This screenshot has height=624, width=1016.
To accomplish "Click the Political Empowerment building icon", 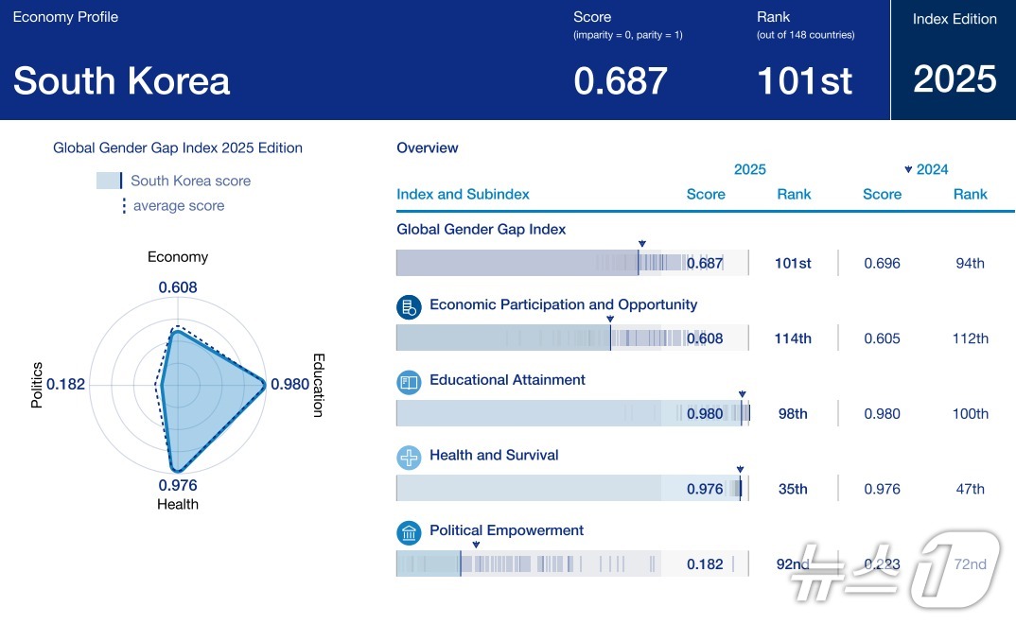I will [x=409, y=532].
